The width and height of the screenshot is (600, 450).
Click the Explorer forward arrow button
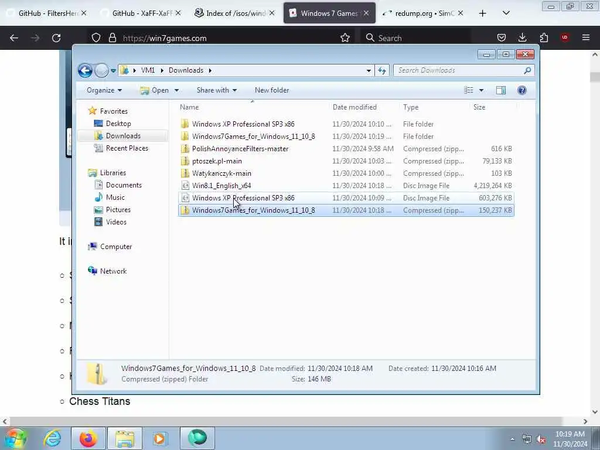coord(101,70)
